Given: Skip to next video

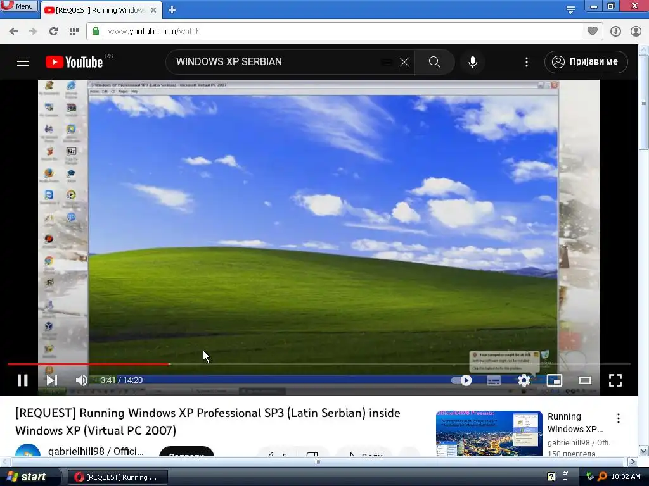Looking at the screenshot, I should click(x=52, y=380).
